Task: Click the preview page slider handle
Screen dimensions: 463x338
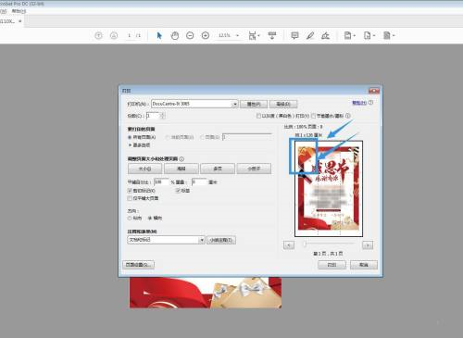Action: (305, 244)
